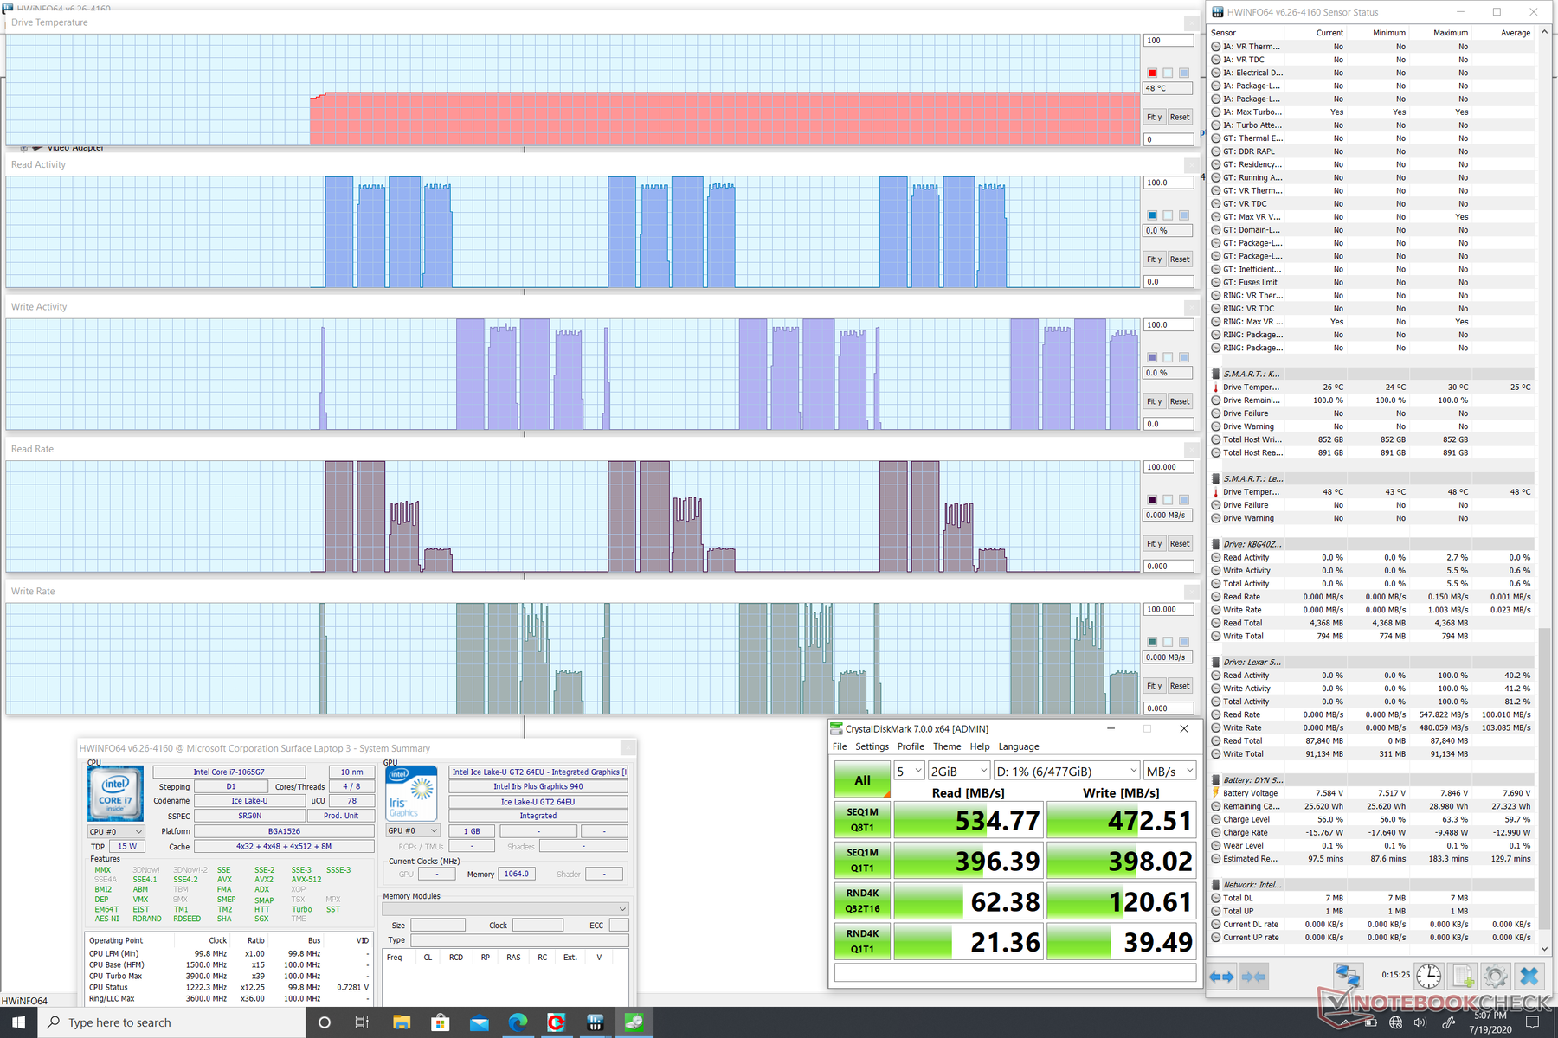
Task: Open Microsoft Edge from the taskbar
Action: click(518, 1022)
